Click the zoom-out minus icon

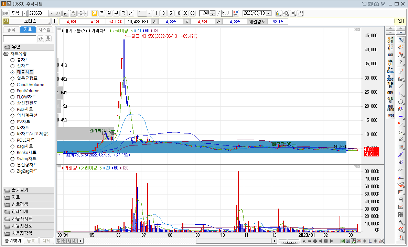(310, 241)
